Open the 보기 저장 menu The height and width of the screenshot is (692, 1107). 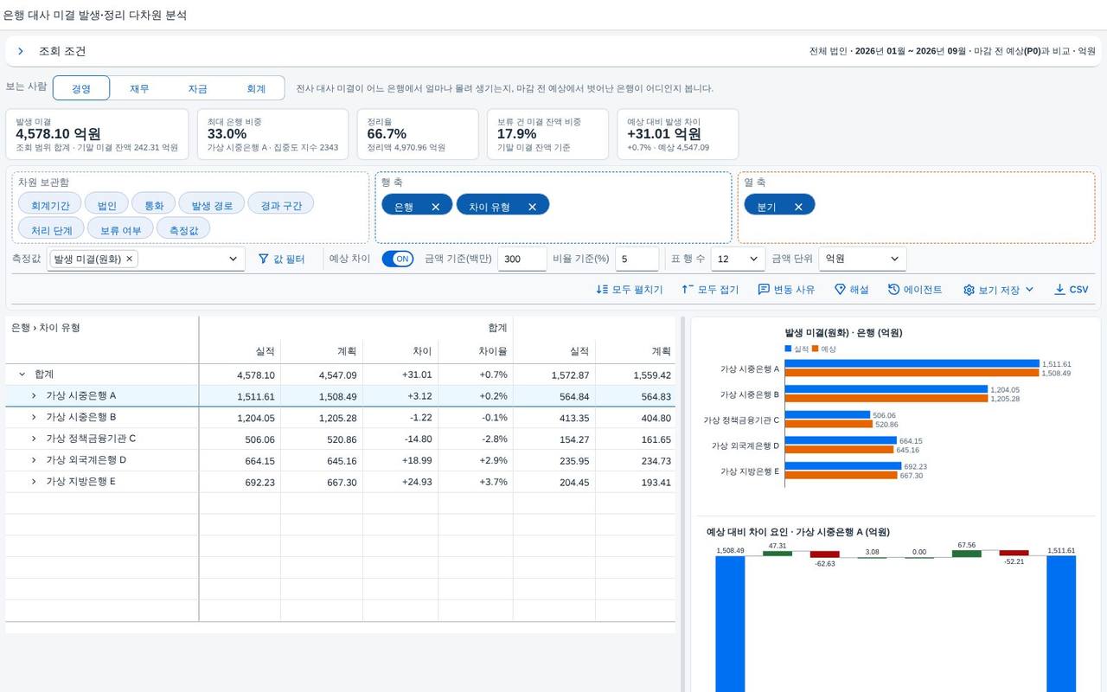999,290
